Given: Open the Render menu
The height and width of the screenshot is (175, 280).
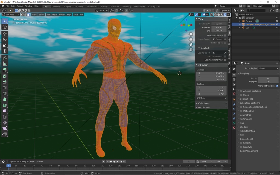Looking at the screenshot, I should click(x=20, y=6).
